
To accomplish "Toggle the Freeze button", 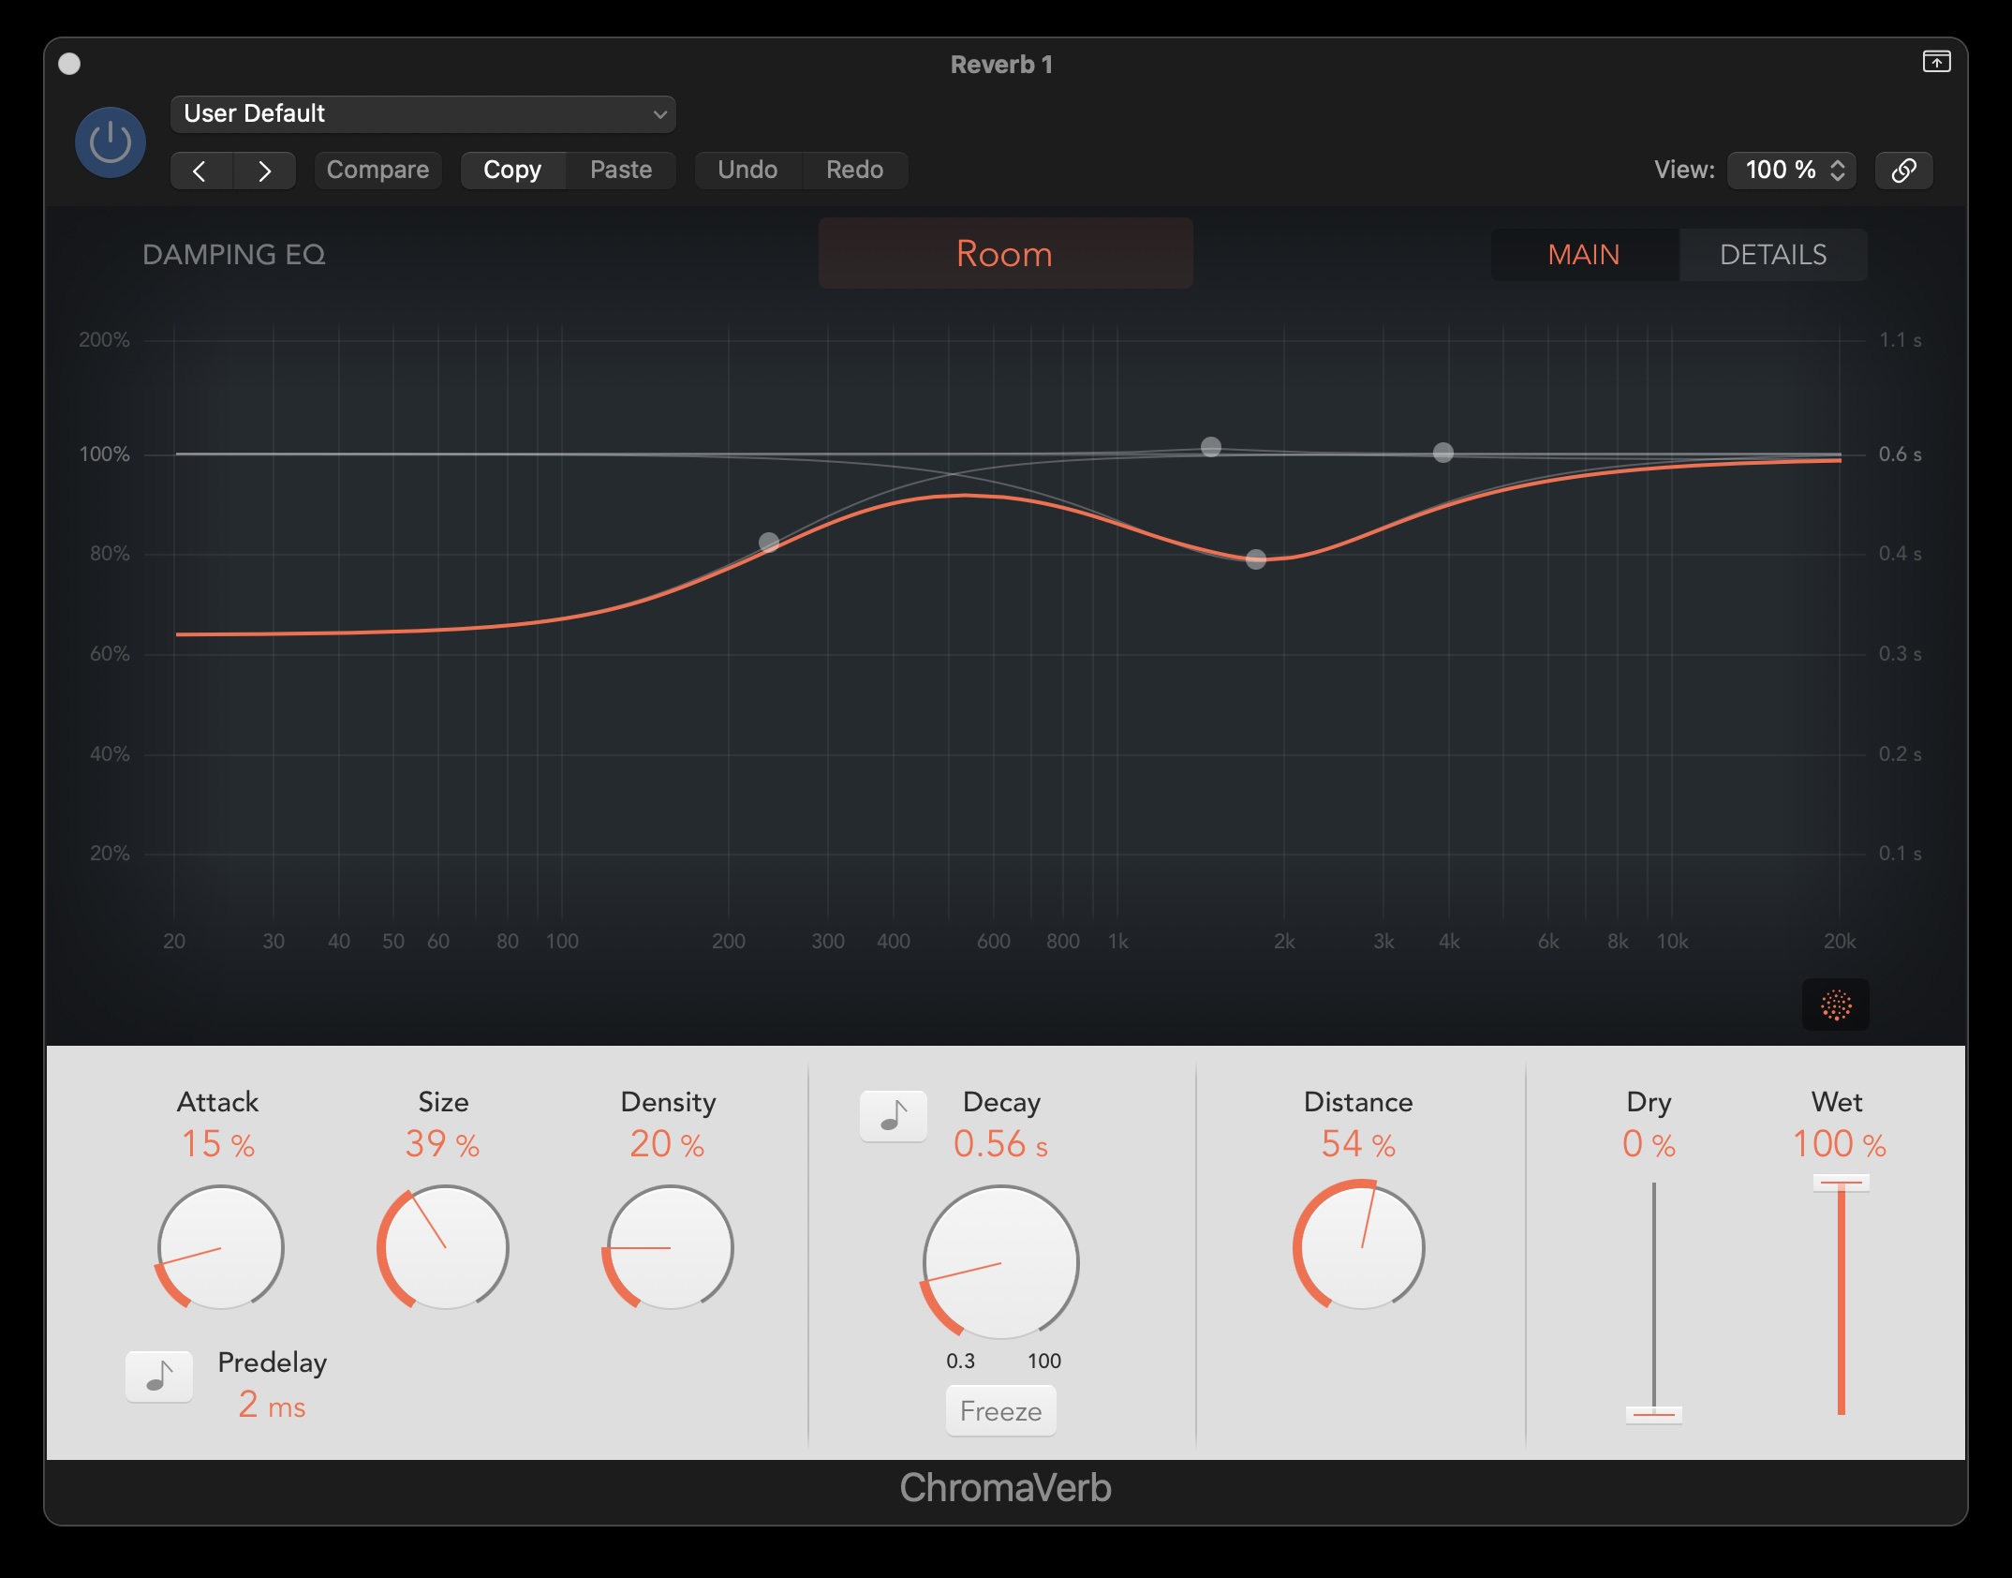I will [1000, 1411].
